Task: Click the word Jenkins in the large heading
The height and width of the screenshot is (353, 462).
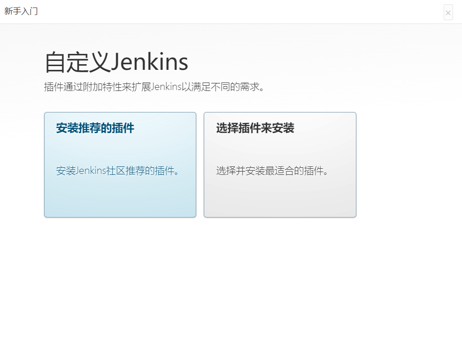Action: pyautogui.click(x=149, y=62)
